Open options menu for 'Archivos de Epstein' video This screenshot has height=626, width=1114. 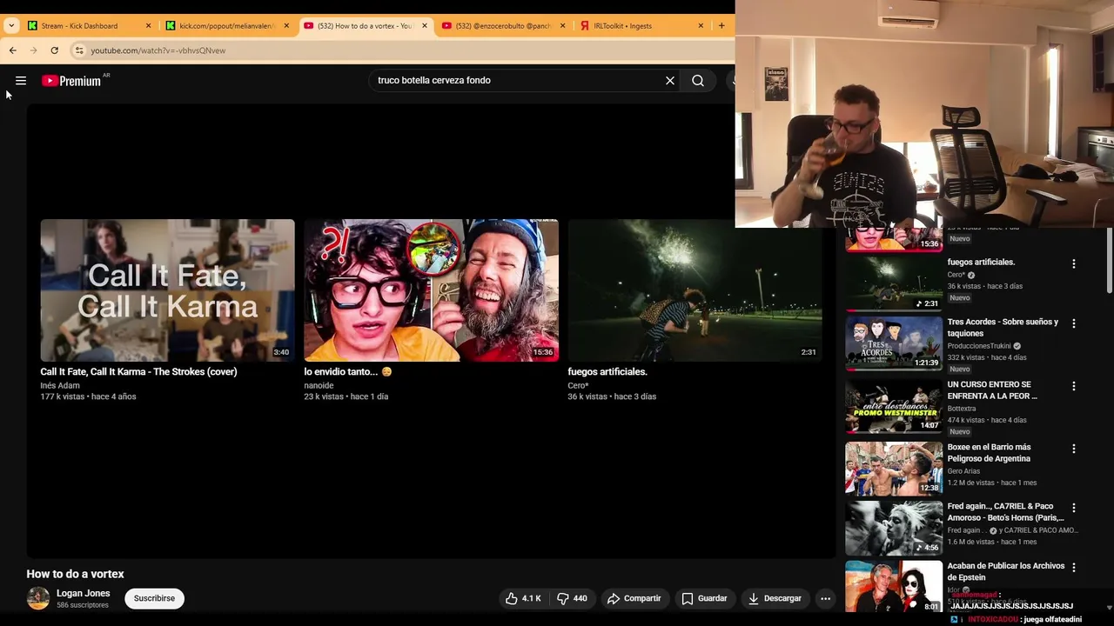tap(1074, 567)
